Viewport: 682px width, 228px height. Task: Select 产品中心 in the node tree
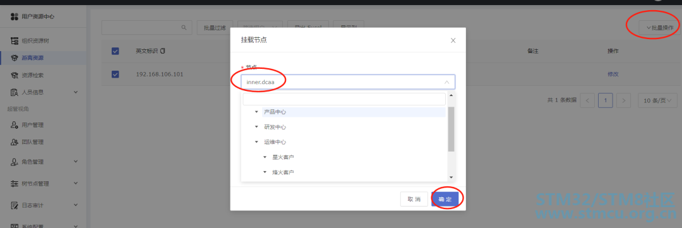tap(275, 112)
